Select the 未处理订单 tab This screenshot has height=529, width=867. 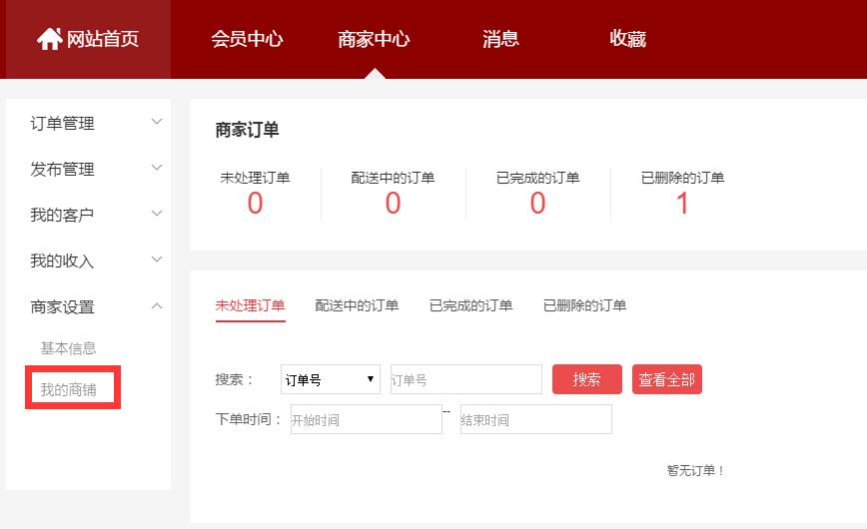coord(250,305)
